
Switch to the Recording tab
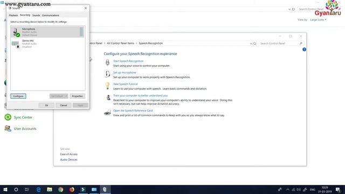[x=25, y=15]
